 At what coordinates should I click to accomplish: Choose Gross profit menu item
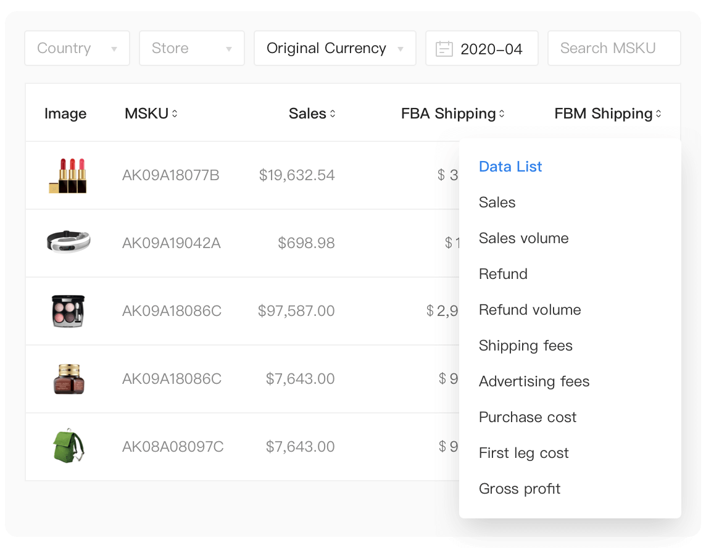520,489
